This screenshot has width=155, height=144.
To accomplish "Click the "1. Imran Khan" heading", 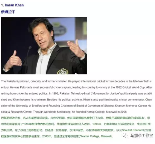I will [12, 5].
